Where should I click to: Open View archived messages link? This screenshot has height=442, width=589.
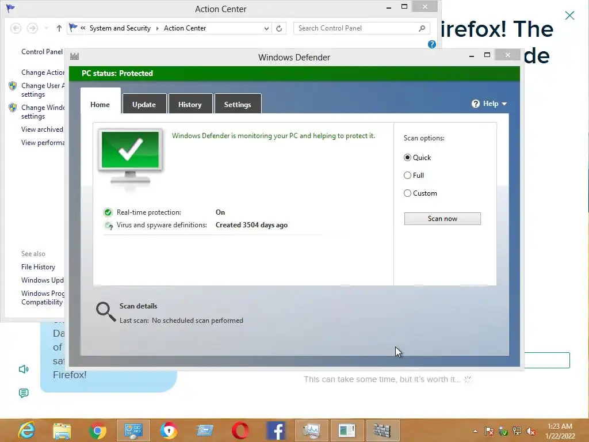tap(43, 129)
